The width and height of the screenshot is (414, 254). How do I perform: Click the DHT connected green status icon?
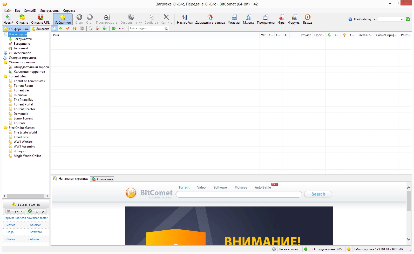coord(306,249)
